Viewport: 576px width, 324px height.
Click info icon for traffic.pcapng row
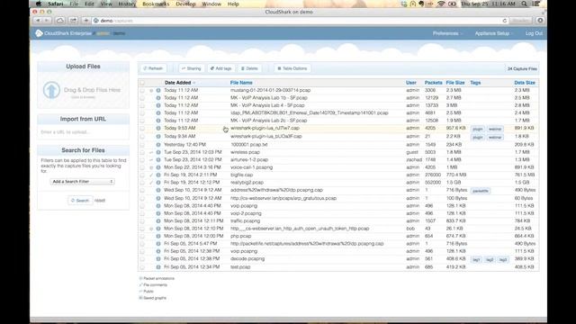pyautogui.click(x=158, y=221)
